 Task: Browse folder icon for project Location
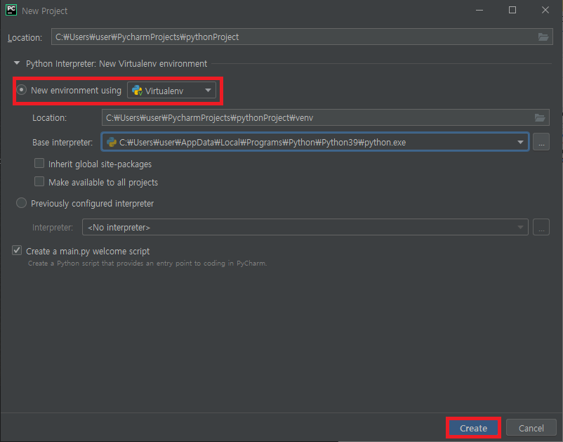point(543,37)
